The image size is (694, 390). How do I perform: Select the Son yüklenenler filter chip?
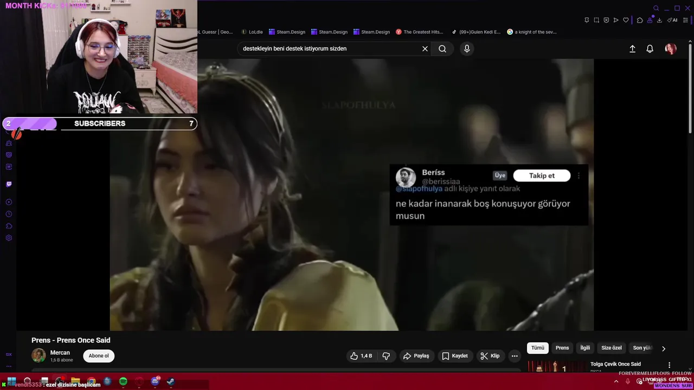tap(642, 348)
